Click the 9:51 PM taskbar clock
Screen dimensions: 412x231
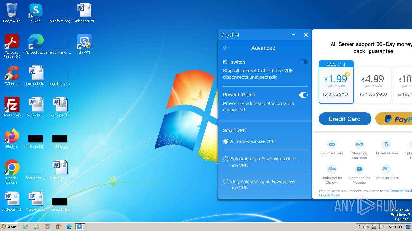tap(395, 227)
